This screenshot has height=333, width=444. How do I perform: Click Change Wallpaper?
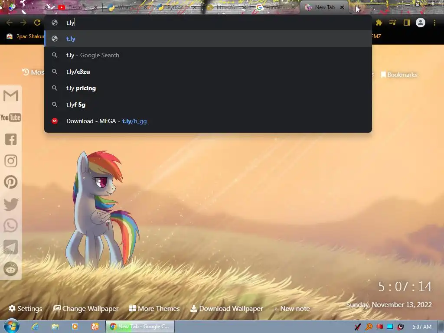86,308
